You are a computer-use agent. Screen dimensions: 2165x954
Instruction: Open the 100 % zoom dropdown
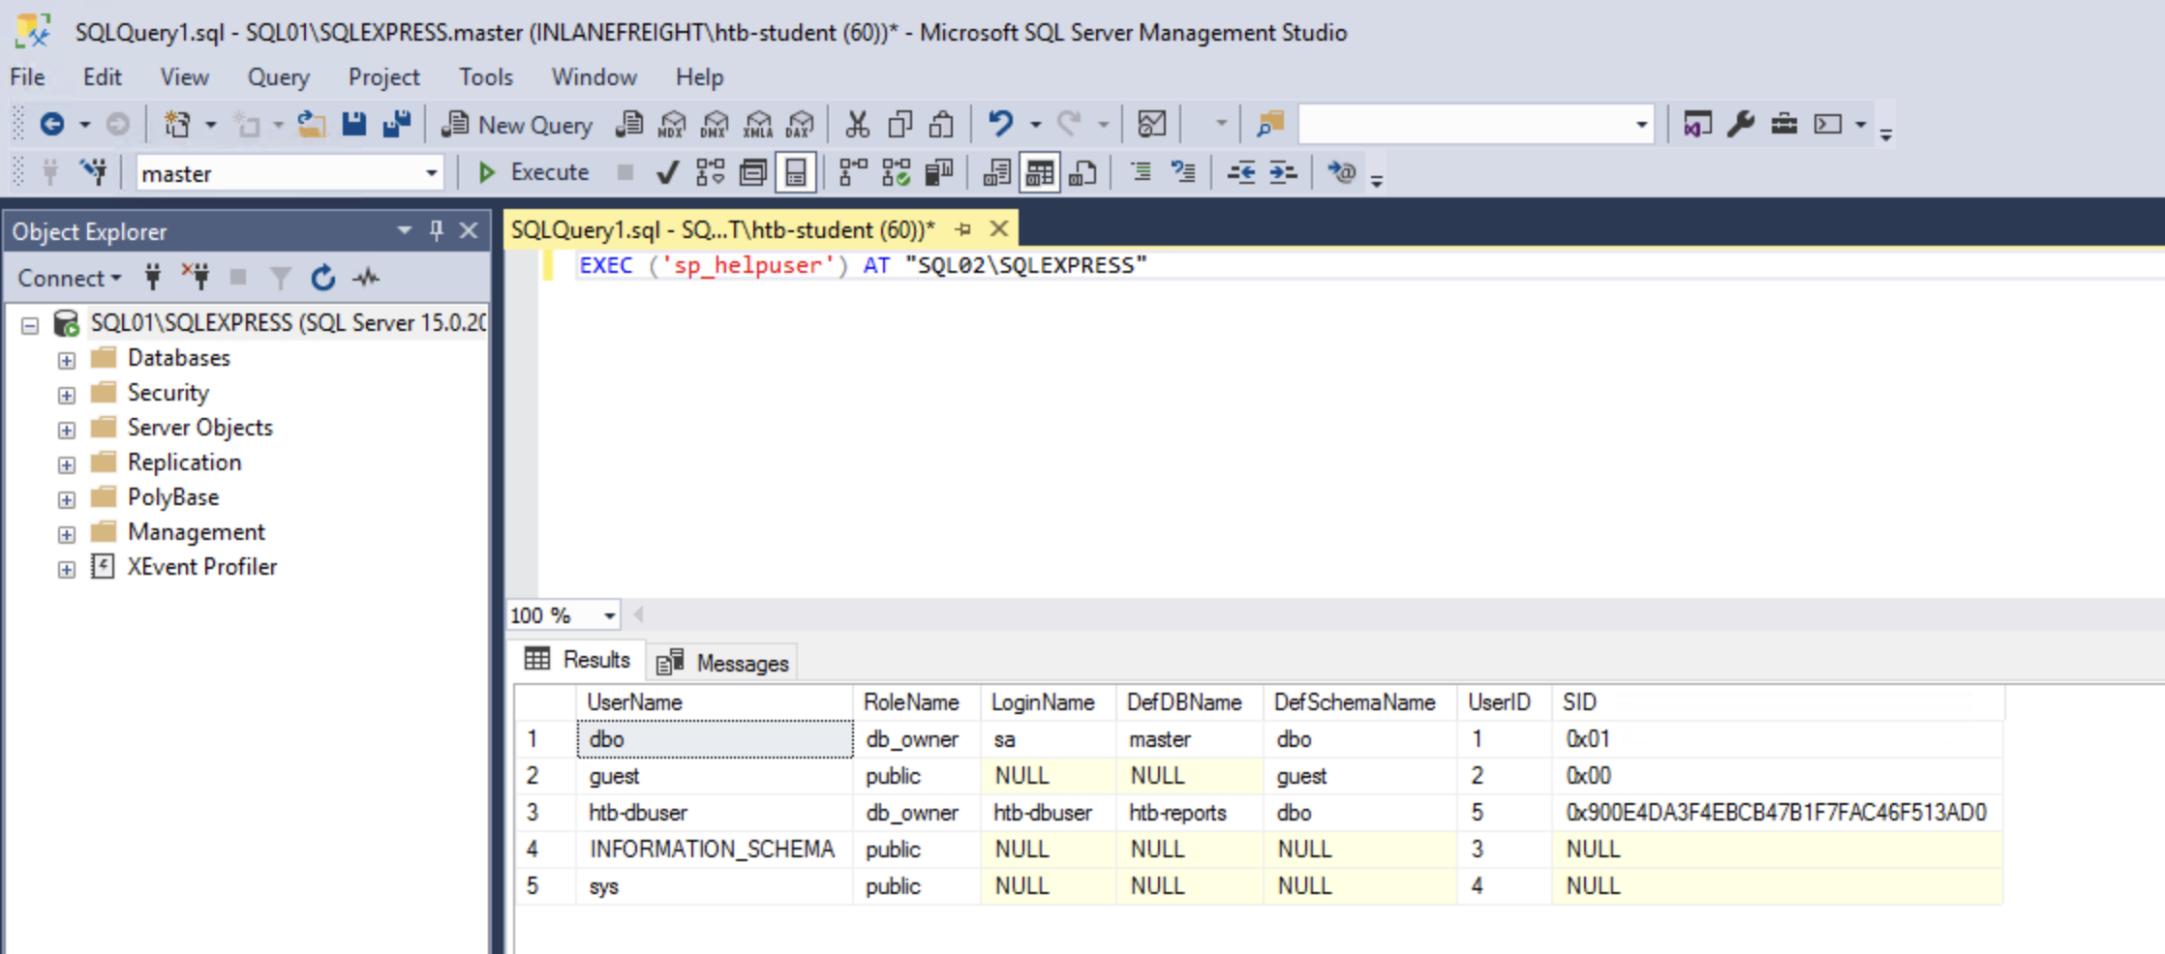pyautogui.click(x=609, y=615)
